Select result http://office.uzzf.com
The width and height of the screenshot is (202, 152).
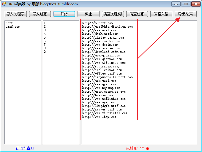pos(102,74)
